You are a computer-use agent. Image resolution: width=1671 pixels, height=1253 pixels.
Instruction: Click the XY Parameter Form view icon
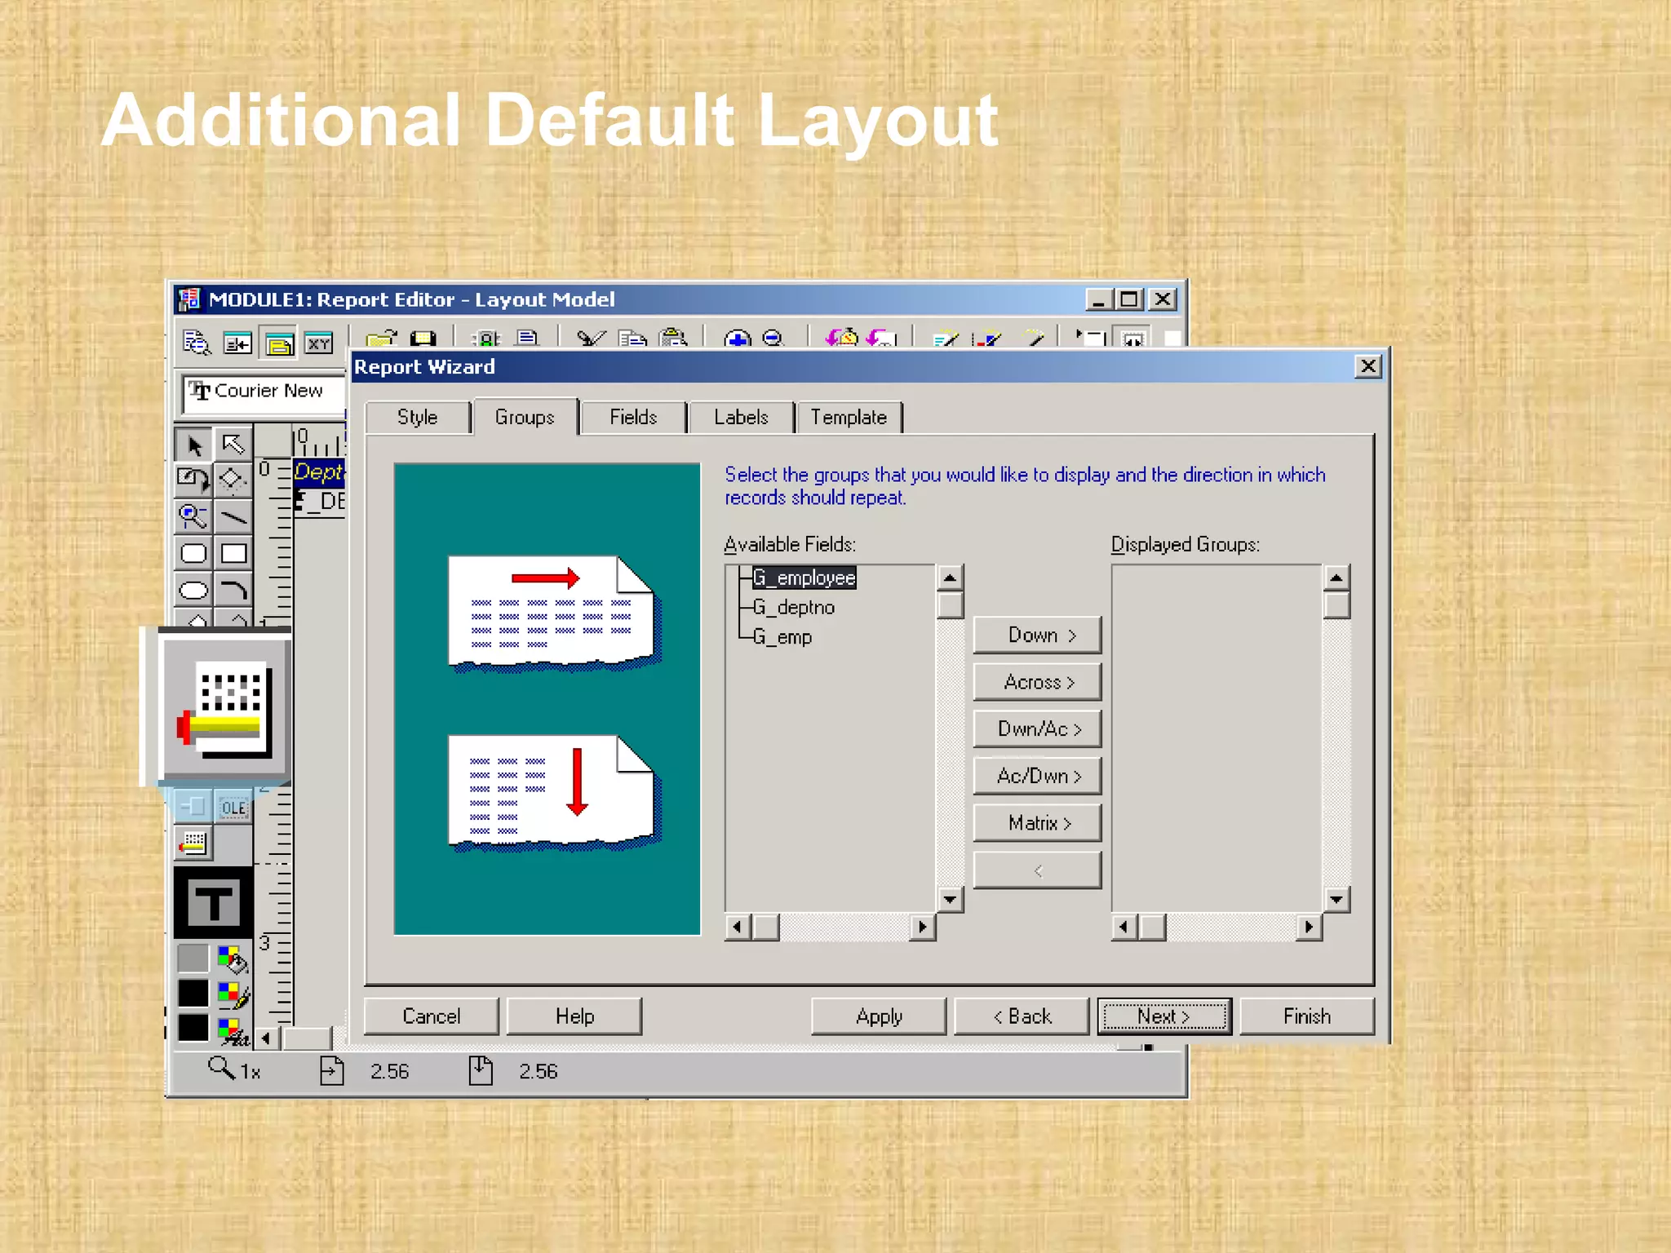[318, 343]
